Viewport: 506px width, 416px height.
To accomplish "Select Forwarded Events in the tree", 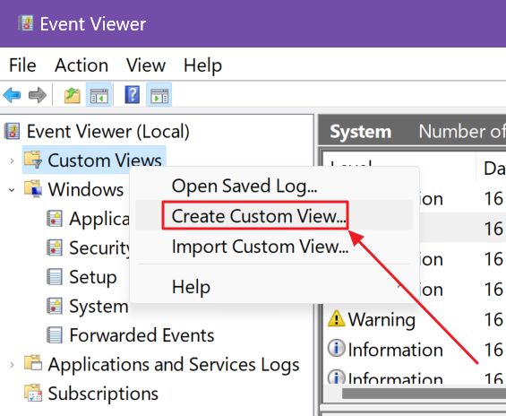I will (x=142, y=335).
